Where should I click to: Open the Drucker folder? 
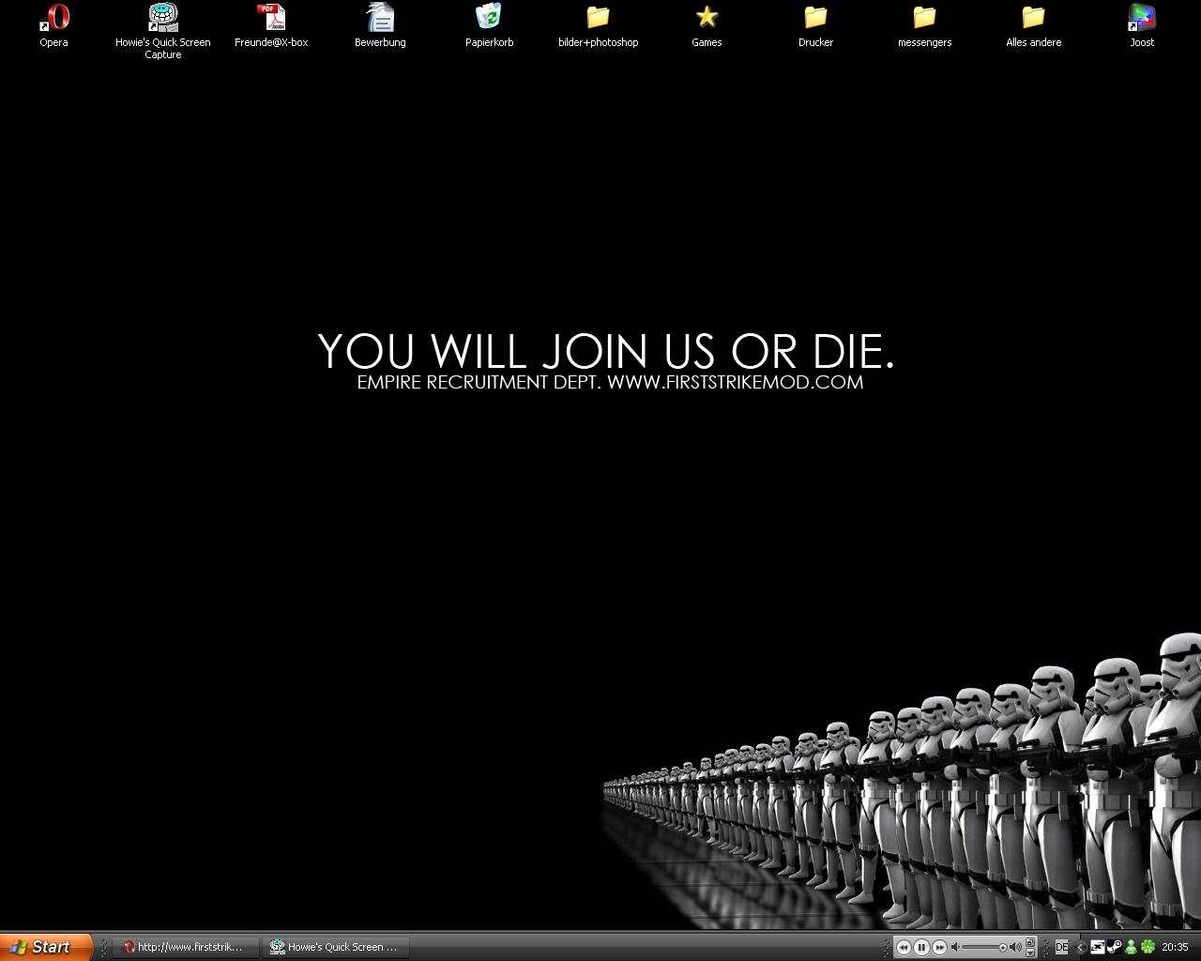point(815,18)
